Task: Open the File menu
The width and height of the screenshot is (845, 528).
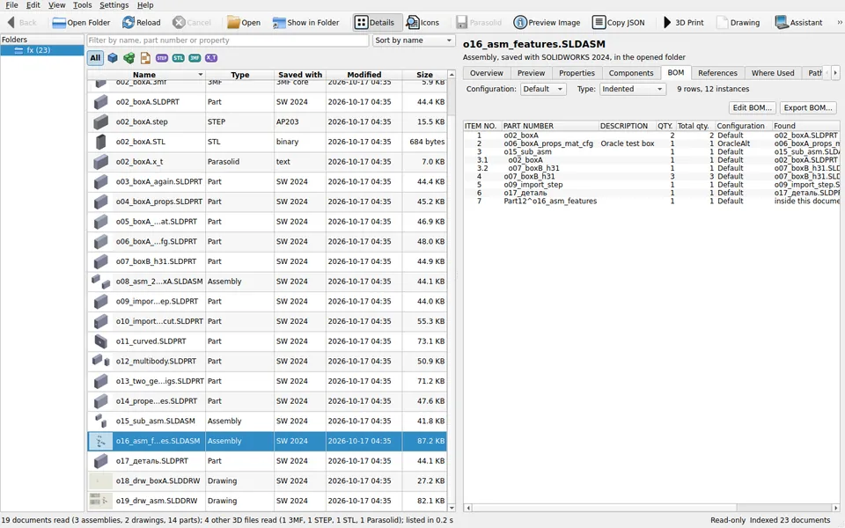Action: (x=11, y=5)
